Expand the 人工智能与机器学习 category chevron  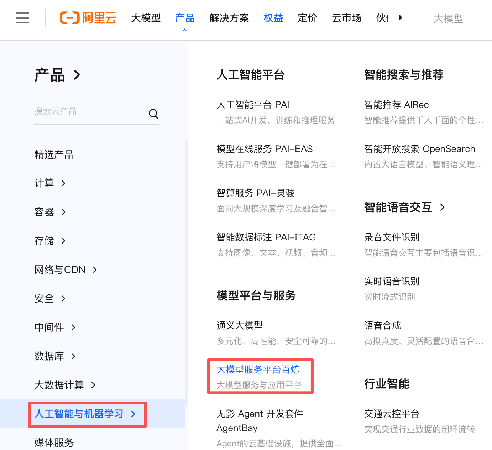click(x=133, y=414)
